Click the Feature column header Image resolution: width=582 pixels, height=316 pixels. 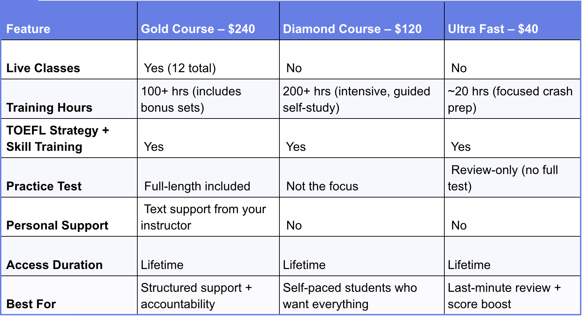coord(28,29)
